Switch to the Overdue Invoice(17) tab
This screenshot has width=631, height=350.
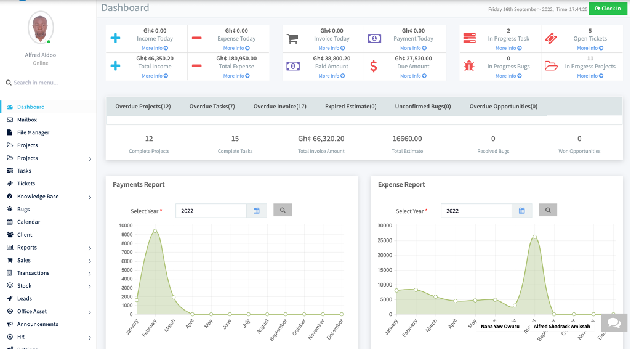point(279,107)
